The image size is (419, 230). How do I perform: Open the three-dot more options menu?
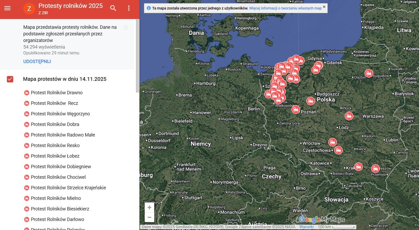coord(129,8)
